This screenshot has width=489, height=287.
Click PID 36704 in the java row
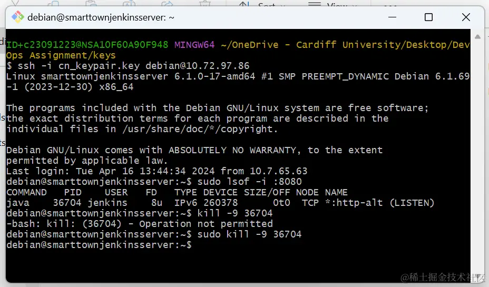pyautogui.click(x=67, y=203)
